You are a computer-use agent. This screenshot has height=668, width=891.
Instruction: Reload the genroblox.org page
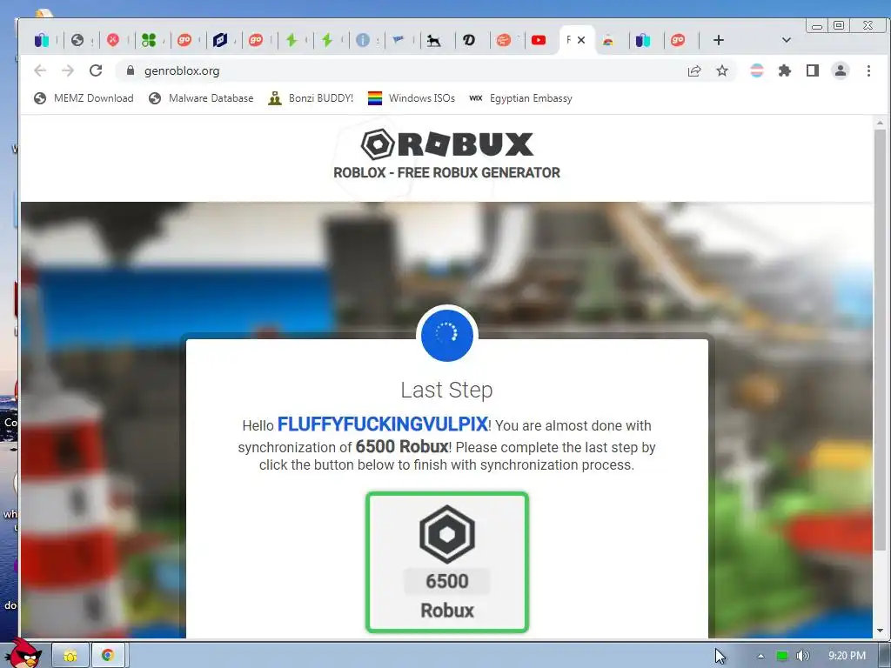click(x=96, y=70)
